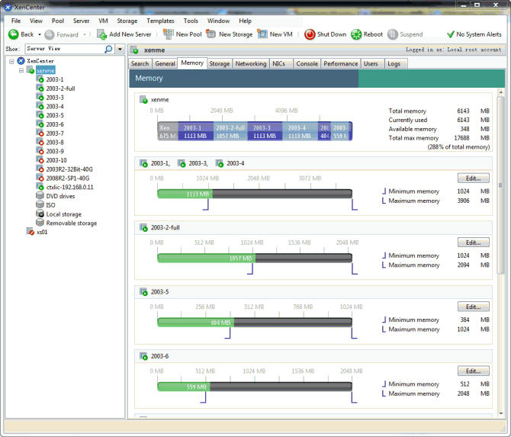Image resolution: width=511 pixels, height=437 pixels.
Task: Select the 2008R2-SP1-40G VM icon
Action: [40, 178]
